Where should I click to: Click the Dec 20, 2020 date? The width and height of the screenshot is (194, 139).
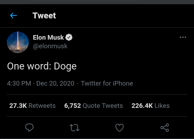click(x=55, y=83)
